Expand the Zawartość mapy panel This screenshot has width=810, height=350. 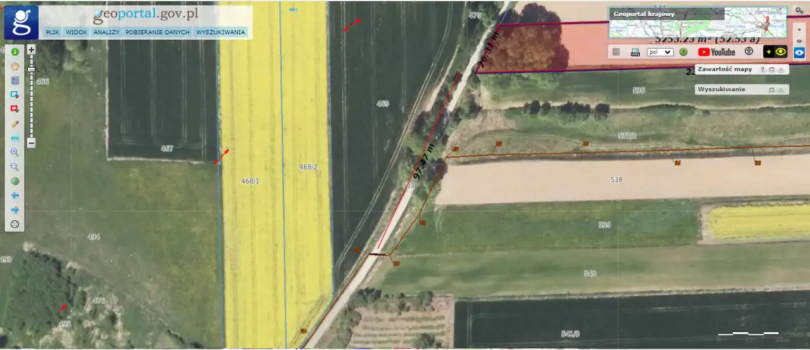[771, 70]
